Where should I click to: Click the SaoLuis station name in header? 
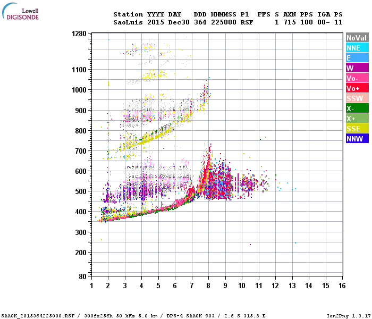(x=128, y=22)
